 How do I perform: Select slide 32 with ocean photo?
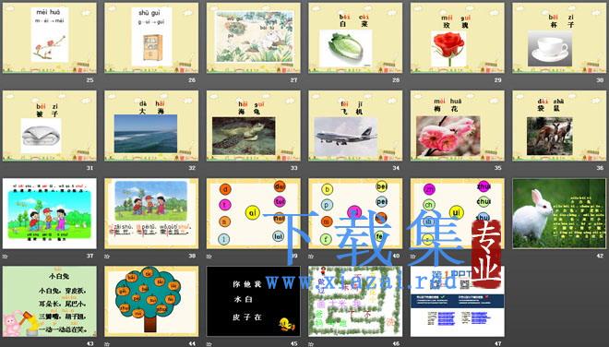click(151, 126)
